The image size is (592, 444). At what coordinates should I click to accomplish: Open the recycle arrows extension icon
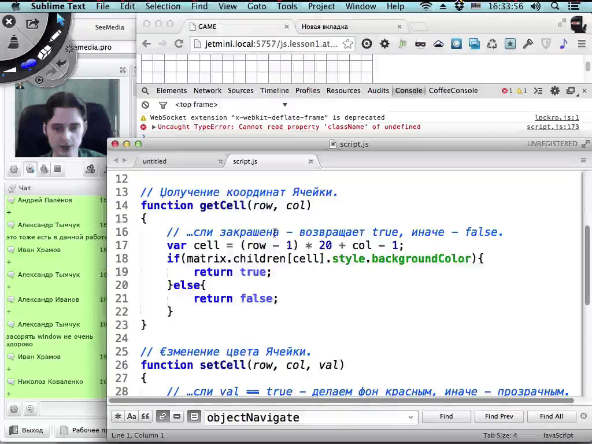492,44
